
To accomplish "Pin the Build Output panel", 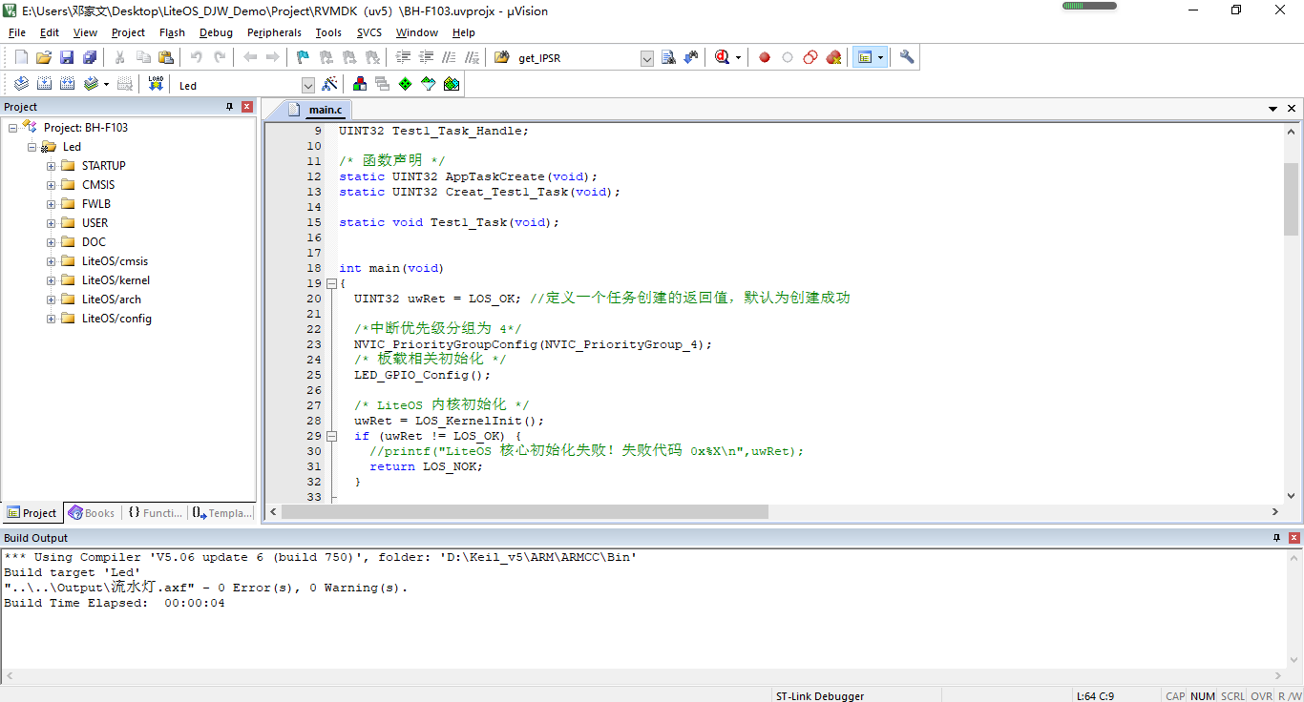I will (x=1277, y=538).
